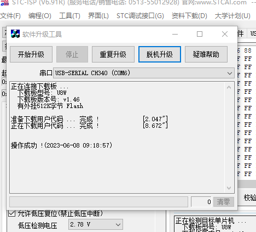Click the STC-ISP application logo icon
This screenshot has height=232, width=256.
4,3
